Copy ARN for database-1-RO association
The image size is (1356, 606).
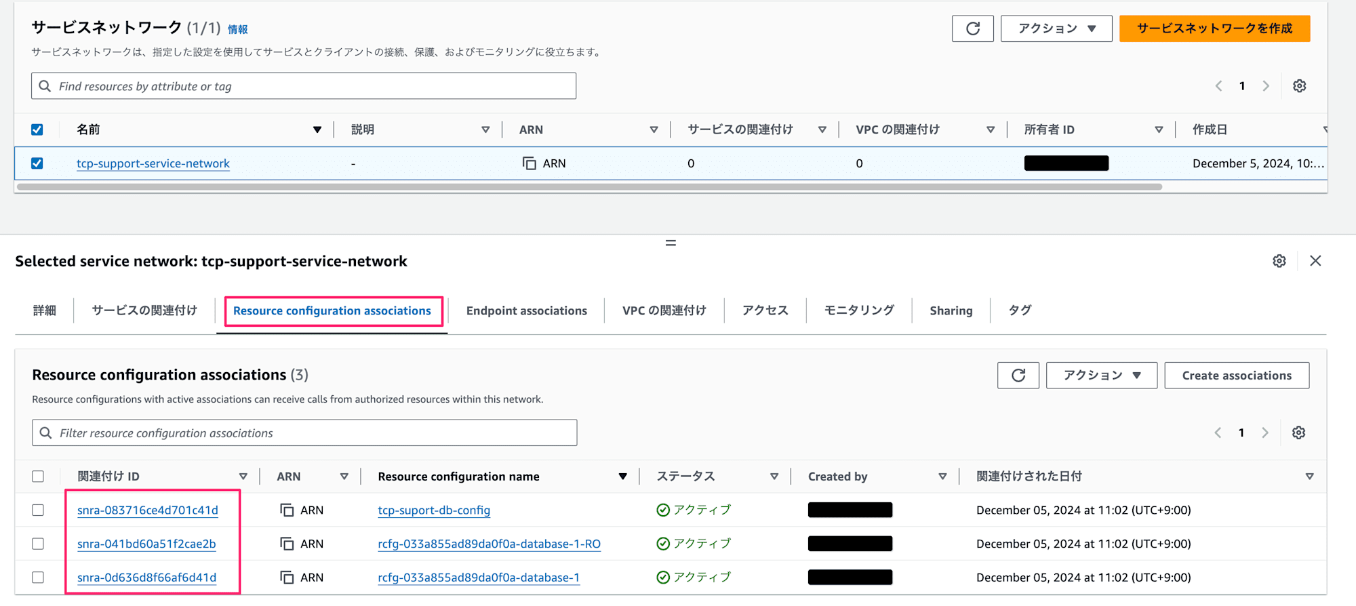coord(287,544)
